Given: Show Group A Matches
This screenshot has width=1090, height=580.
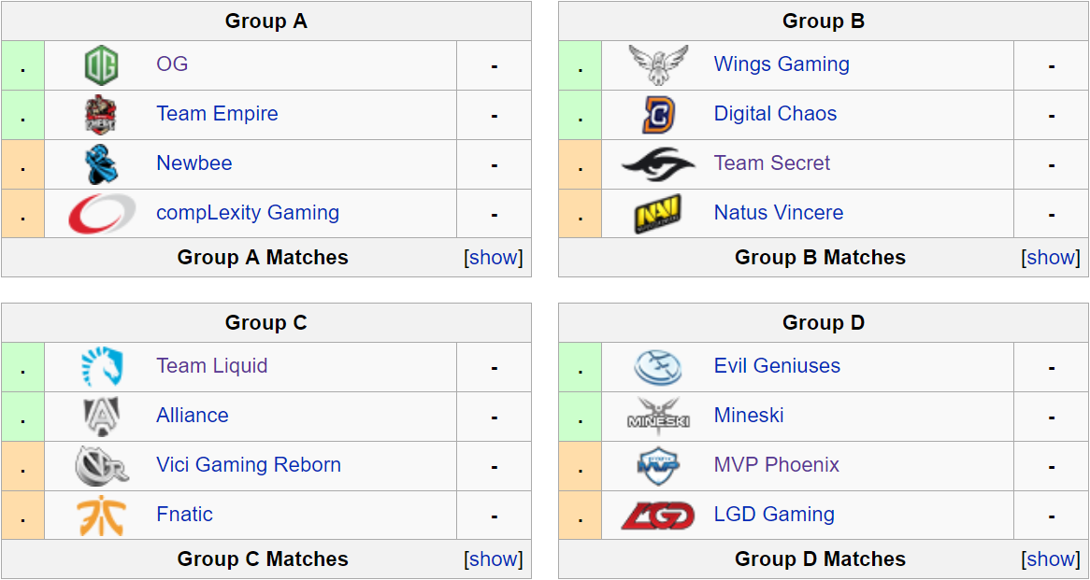Looking at the screenshot, I should (x=495, y=258).
